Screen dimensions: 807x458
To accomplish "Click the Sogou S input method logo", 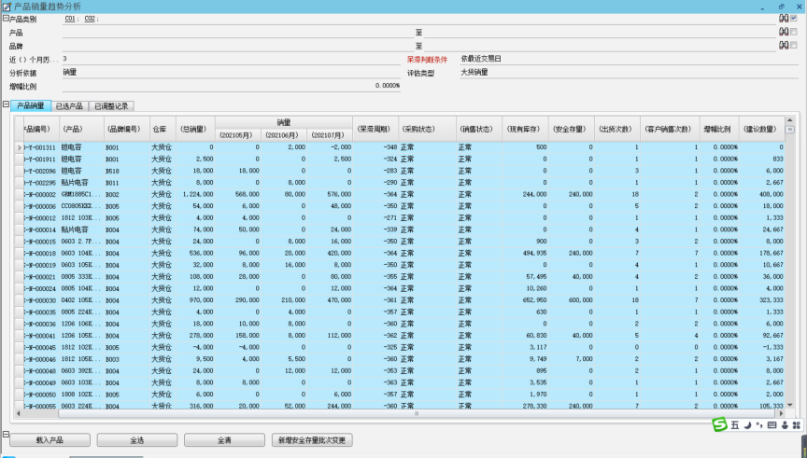I will click(719, 425).
